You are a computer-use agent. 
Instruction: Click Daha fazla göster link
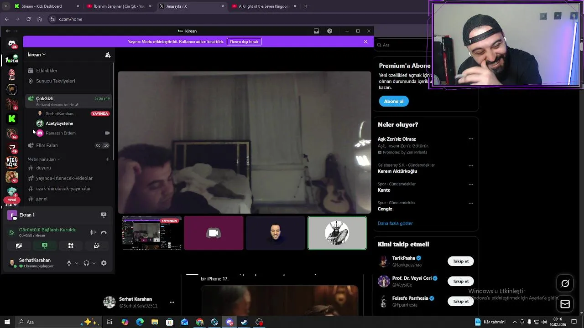(395, 224)
